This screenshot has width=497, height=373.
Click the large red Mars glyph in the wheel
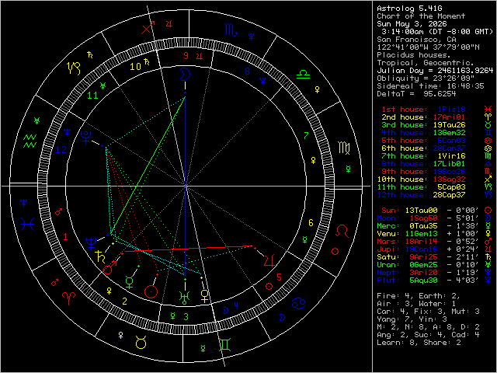(110, 267)
